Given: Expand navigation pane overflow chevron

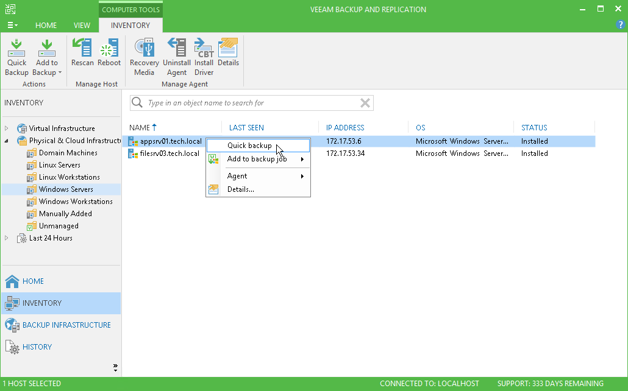Looking at the screenshot, I should click(x=115, y=368).
